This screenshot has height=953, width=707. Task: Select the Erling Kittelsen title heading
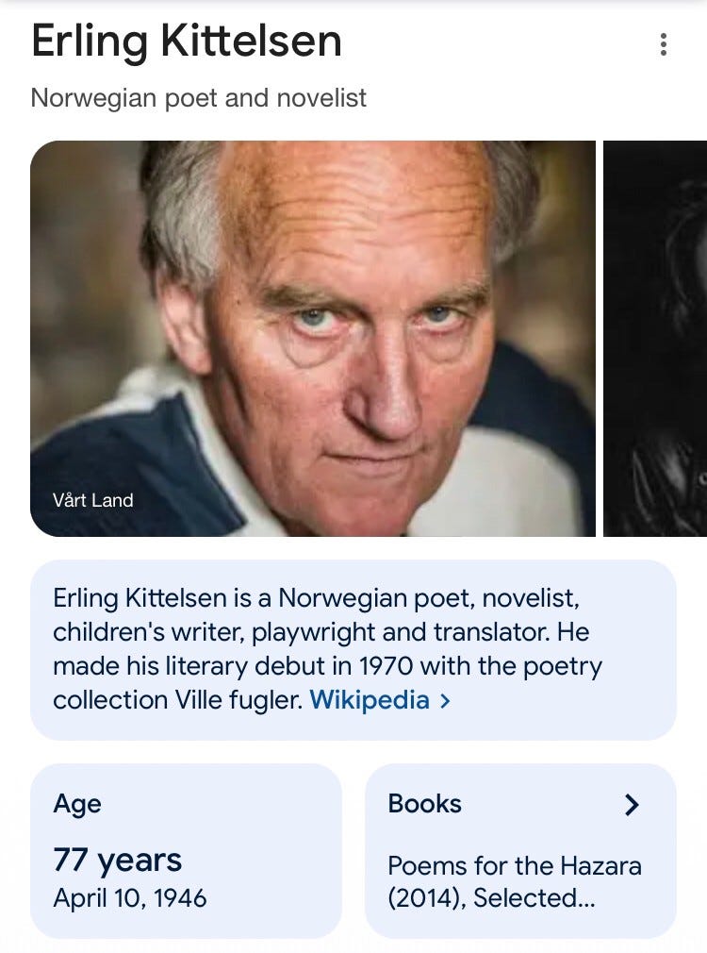click(186, 42)
